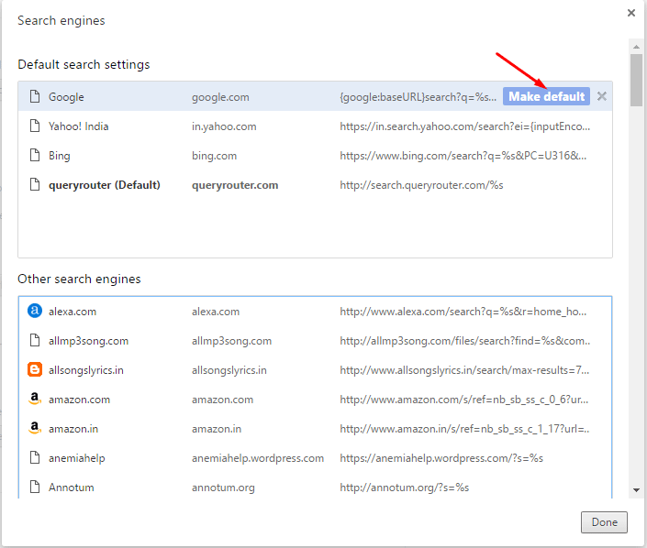This screenshot has width=647, height=548.
Task: Select the anemiahelp engine name
Action: [x=76, y=458]
